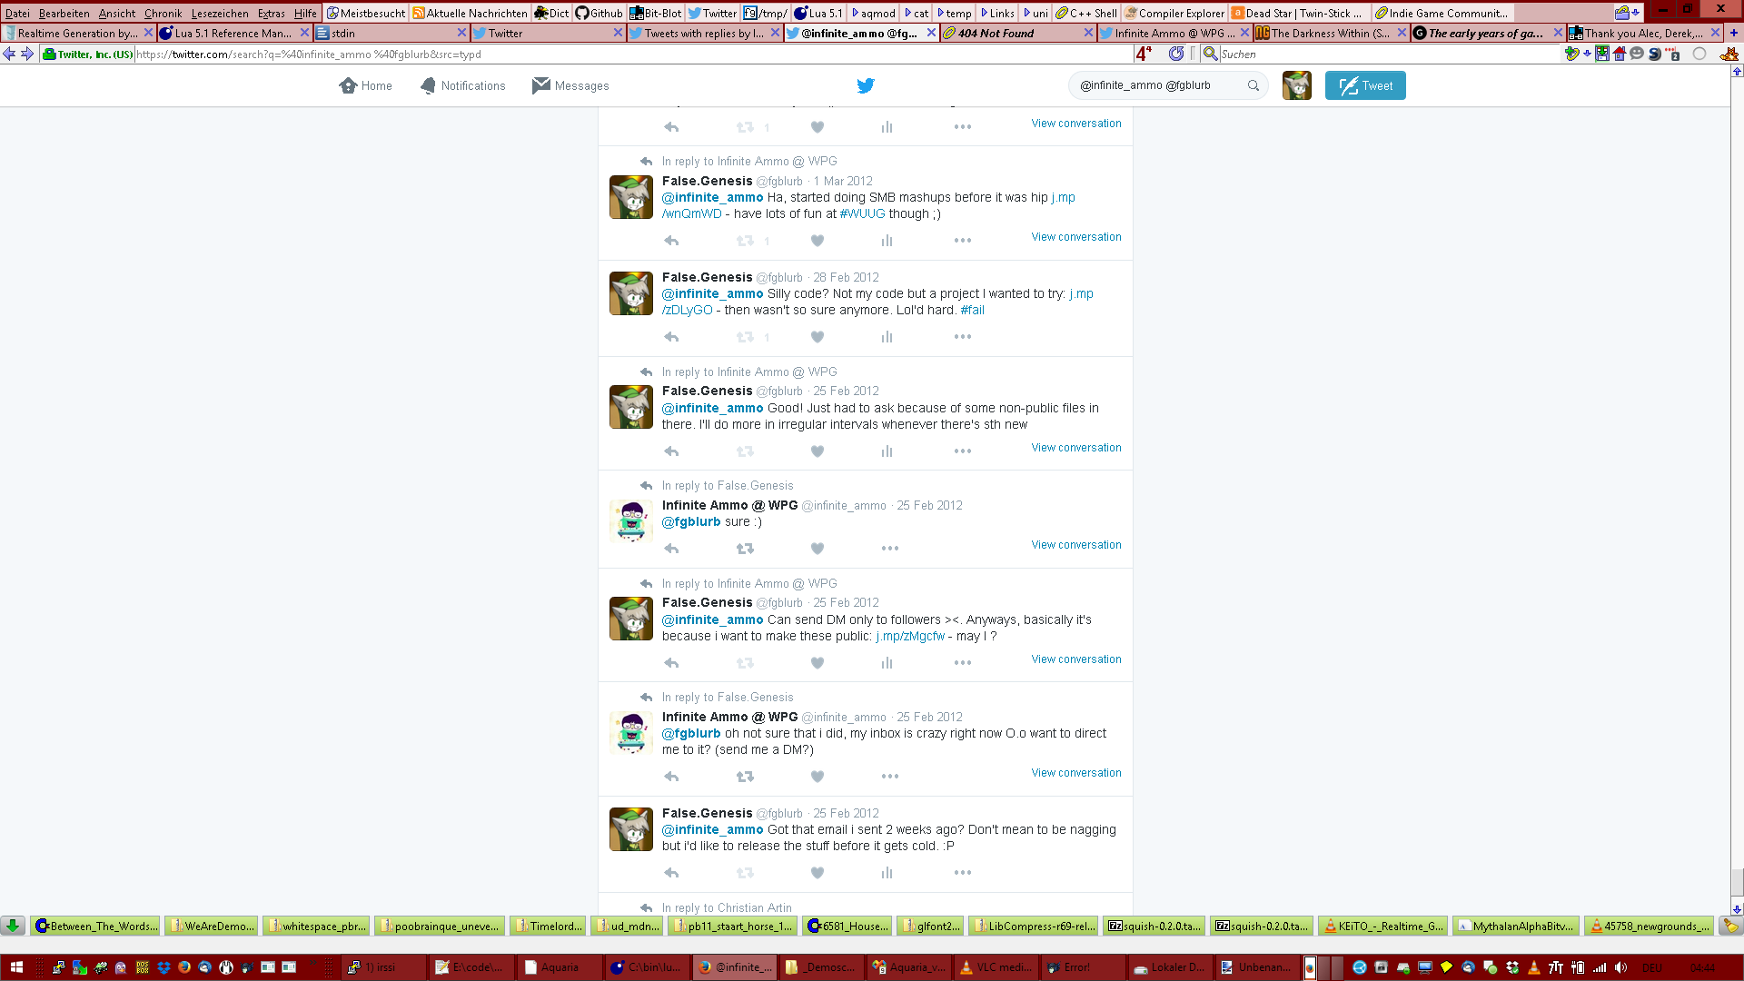
Task: Click the Tweet compose button
Action: pyautogui.click(x=1365, y=85)
